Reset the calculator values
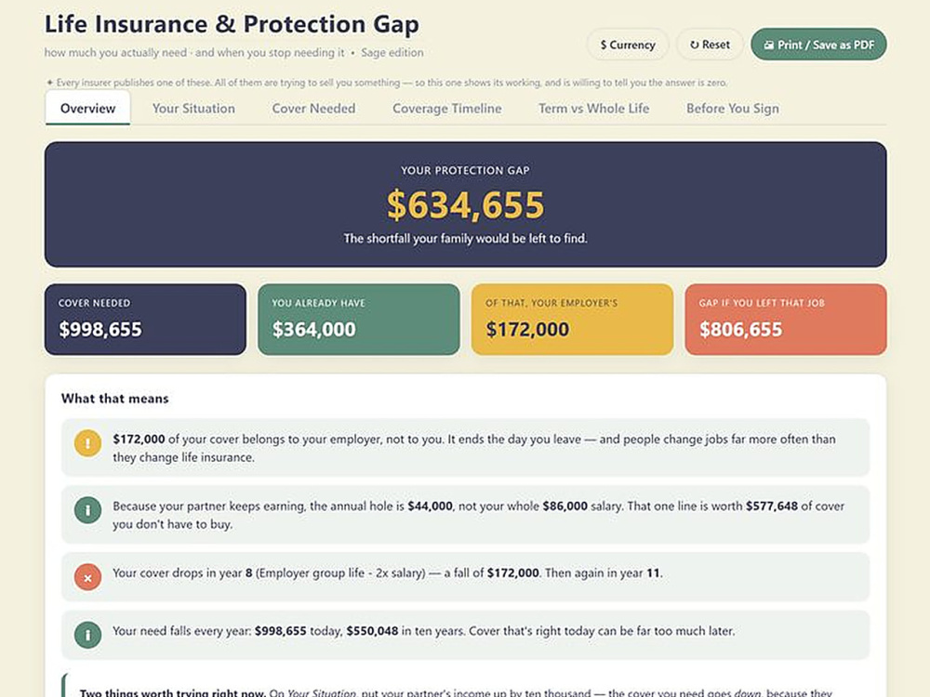This screenshot has height=697, width=930. (710, 45)
